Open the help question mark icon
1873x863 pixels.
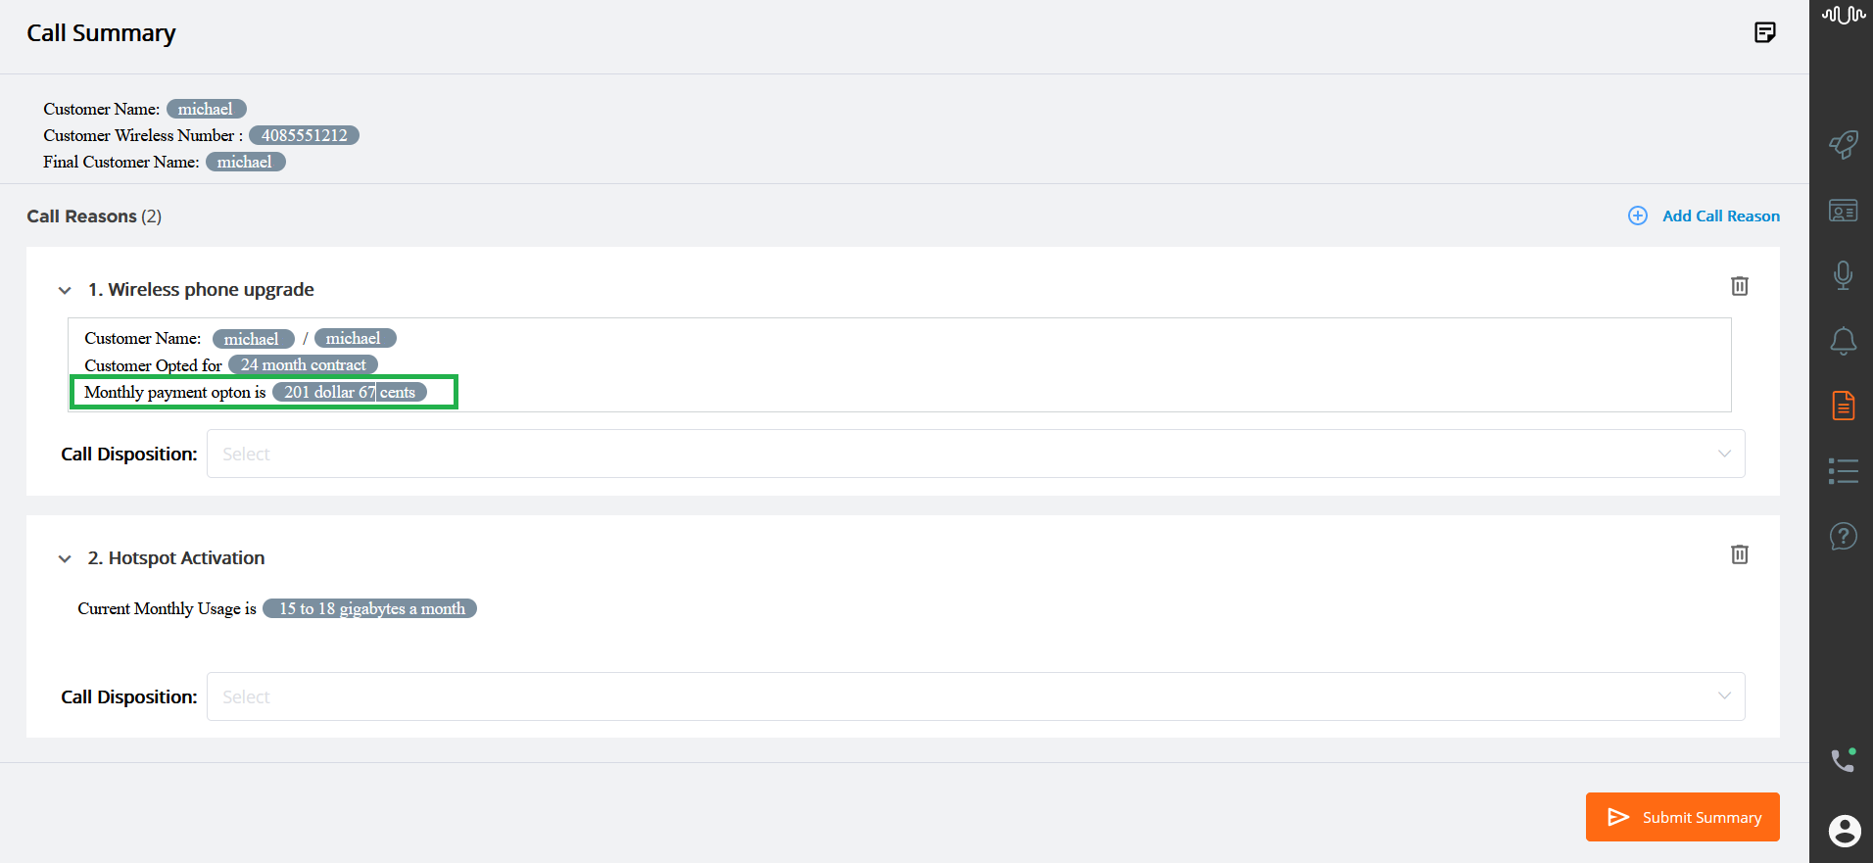click(x=1843, y=537)
